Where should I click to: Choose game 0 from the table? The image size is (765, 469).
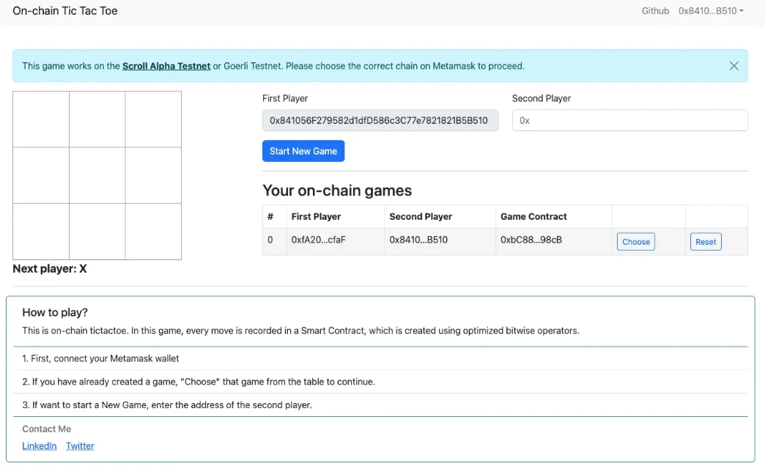[x=635, y=242]
